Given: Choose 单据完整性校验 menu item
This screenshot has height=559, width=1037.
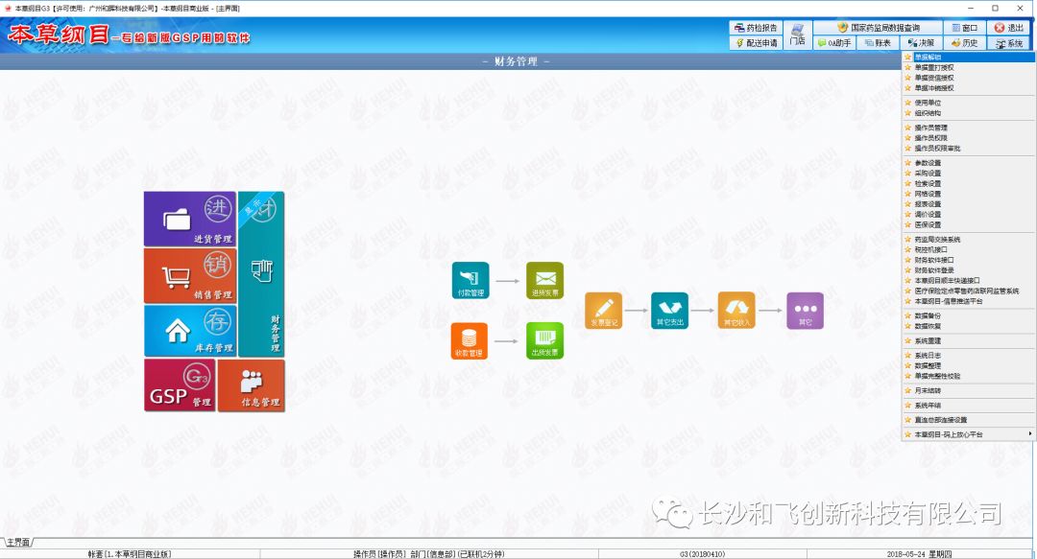Looking at the screenshot, I should [968, 376].
